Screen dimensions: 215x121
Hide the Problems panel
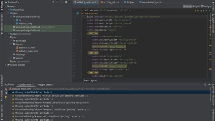[209, 85]
